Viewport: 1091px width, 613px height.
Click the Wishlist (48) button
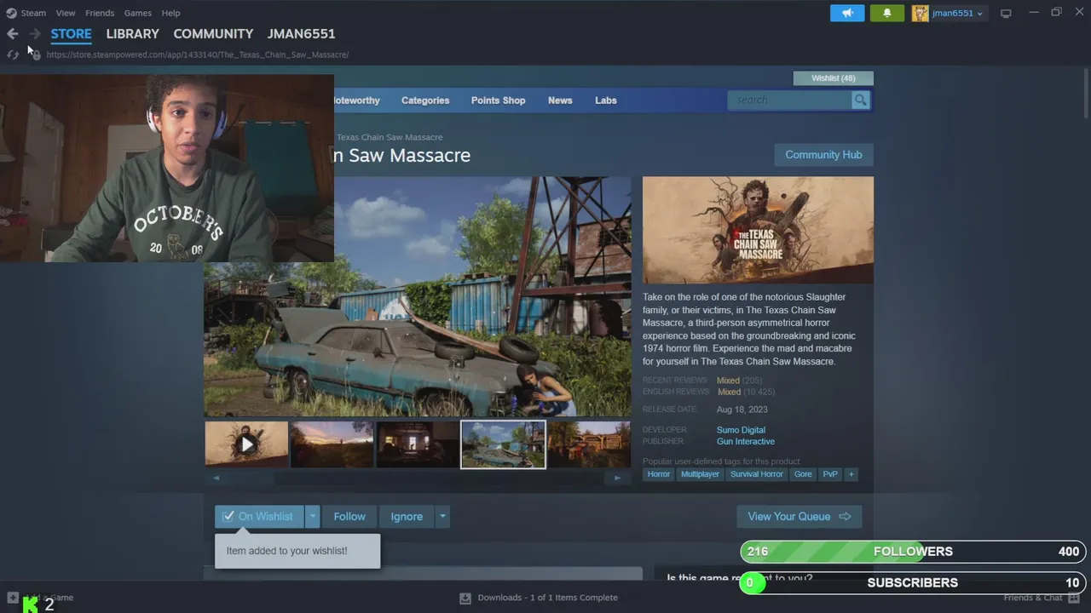point(833,78)
